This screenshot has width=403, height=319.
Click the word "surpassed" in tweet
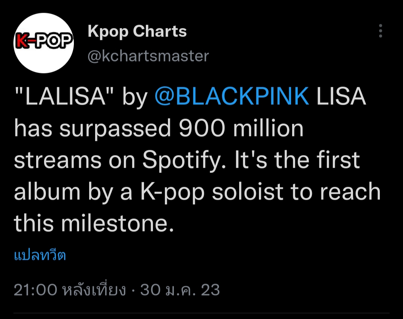115,129
